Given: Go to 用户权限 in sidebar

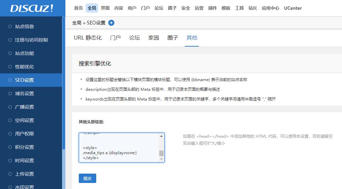Looking at the screenshot, I should tap(31, 134).
